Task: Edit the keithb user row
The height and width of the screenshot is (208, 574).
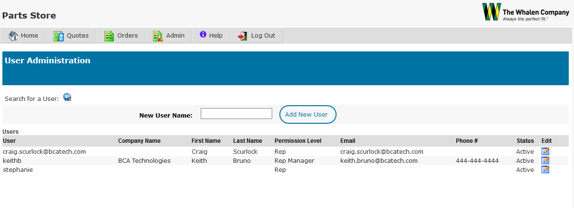Action: (545, 160)
